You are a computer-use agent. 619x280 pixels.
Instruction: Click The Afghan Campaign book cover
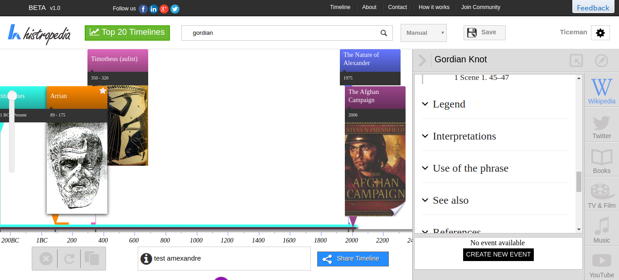click(375, 169)
